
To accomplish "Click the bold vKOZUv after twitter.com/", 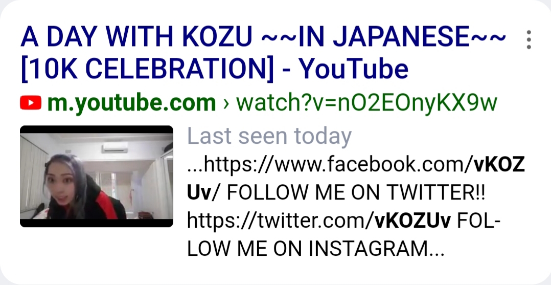I will tap(412, 221).
